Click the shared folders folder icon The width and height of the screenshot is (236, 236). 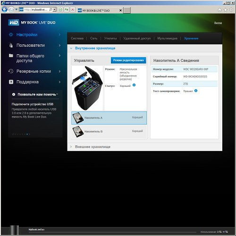pyautogui.click(x=11, y=56)
